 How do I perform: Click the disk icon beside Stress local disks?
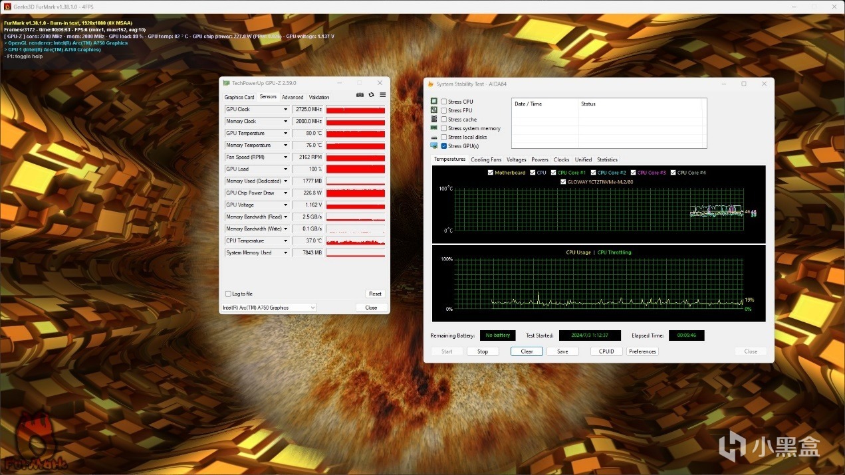[434, 137]
